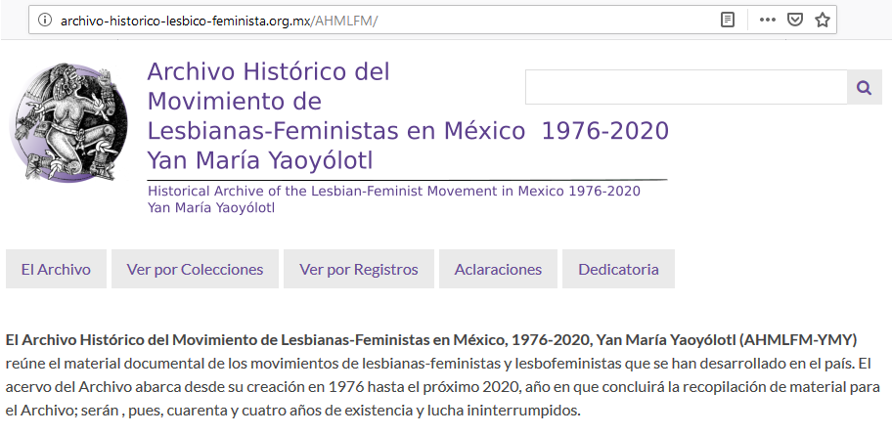Bookmark this page with star icon

[x=822, y=20]
